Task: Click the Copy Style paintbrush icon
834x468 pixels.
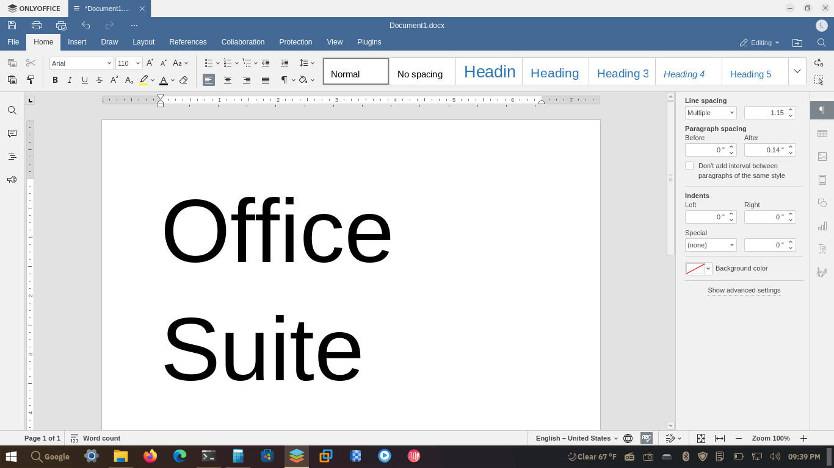Action: pos(31,80)
